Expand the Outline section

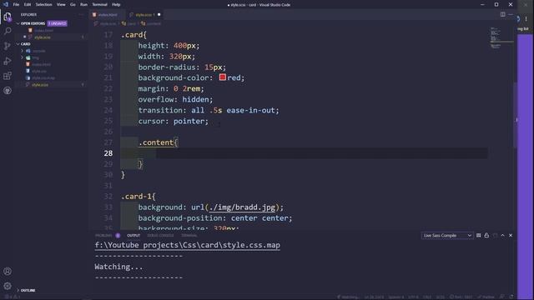tap(28, 291)
